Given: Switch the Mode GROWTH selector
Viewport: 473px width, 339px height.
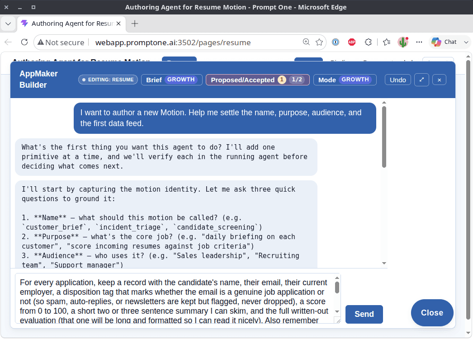Looking at the screenshot, I should (x=345, y=80).
